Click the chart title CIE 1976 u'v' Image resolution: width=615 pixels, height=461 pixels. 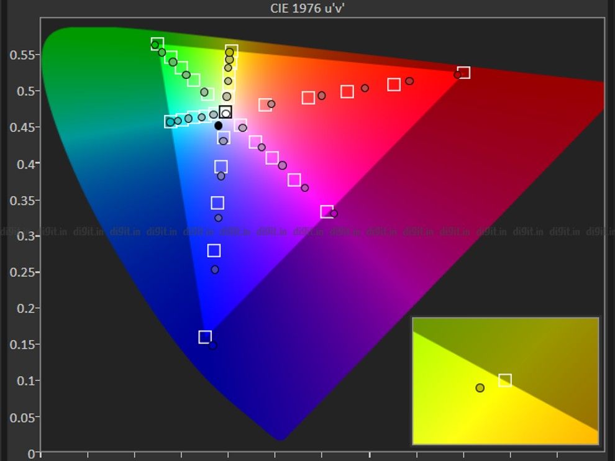tap(307, 8)
